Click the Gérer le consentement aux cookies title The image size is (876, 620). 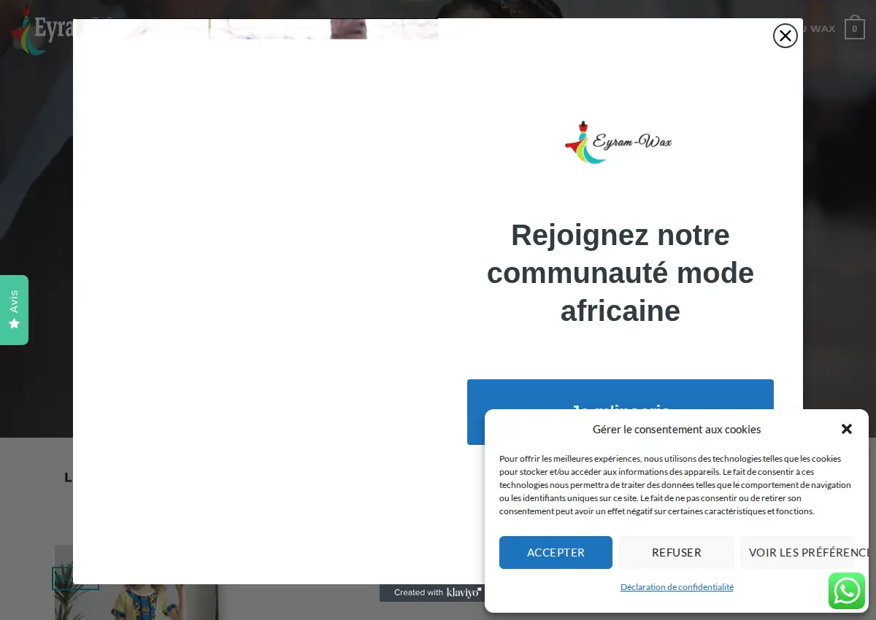click(x=677, y=429)
